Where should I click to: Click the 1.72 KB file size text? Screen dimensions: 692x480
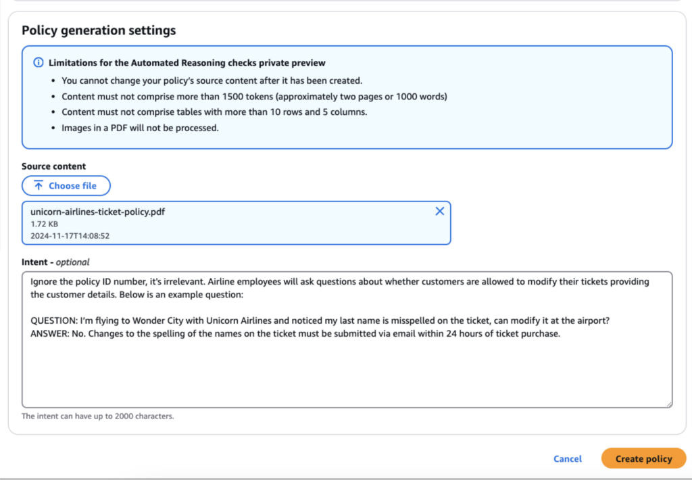pos(44,224)
